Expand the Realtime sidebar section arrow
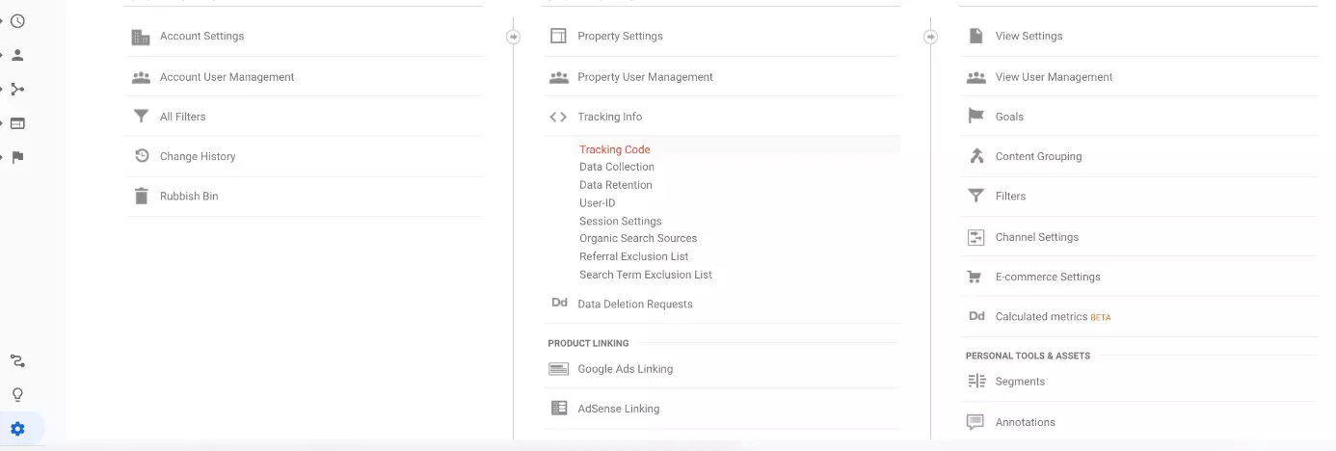1336x451 pixels. (2, 21)
